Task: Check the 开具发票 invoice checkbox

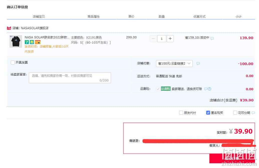Action: click(x=13, y=63)
